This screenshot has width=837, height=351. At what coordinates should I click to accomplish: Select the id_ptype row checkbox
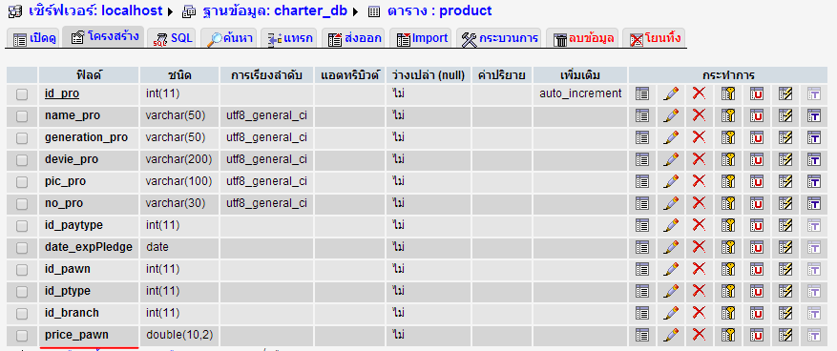(x=22, y=292)
